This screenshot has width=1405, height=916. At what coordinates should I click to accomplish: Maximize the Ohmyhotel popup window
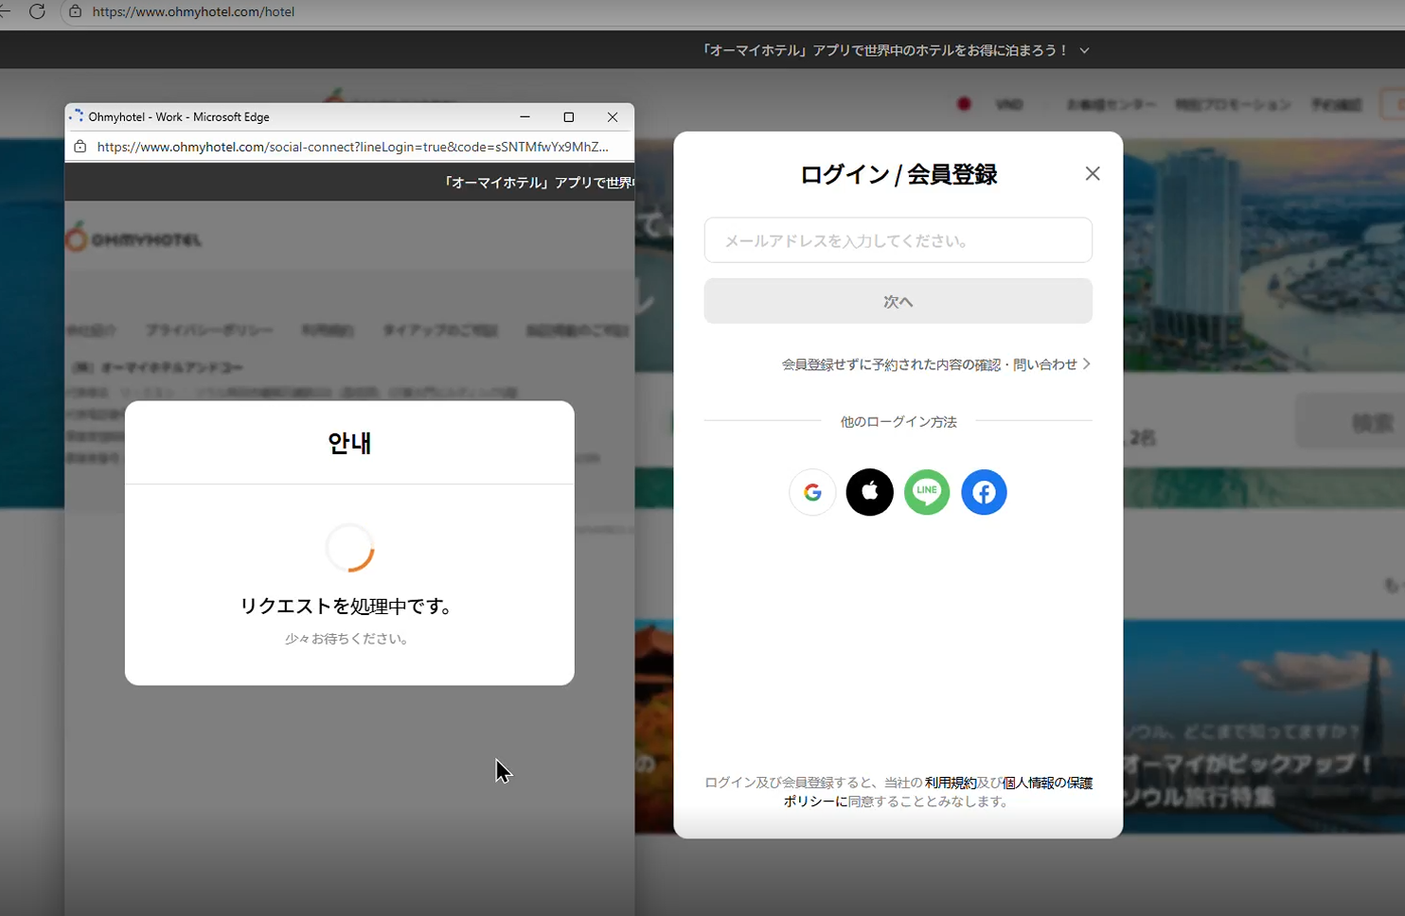click(x=568, y=117)
